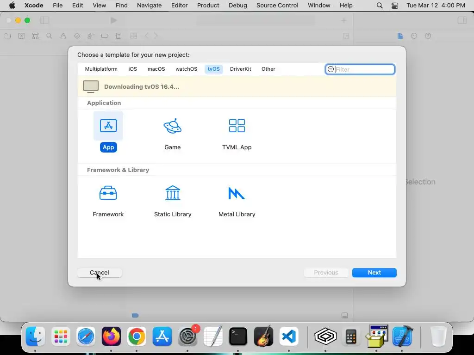Click the tvOS display icon in download banner
Viewport: 474px width, 355px height.
[x=91, y=86]
